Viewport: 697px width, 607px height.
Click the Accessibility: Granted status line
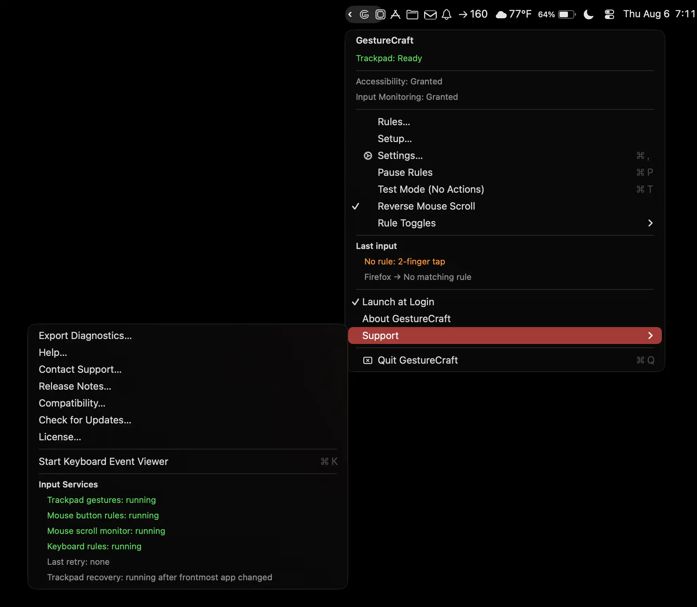coord(399,82)
